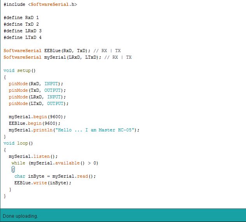Click the 'EEBlue.begin(9600);' line
The height and width of the screenshot is (222, 246).
pyautogui.click(x=35, y=124)
